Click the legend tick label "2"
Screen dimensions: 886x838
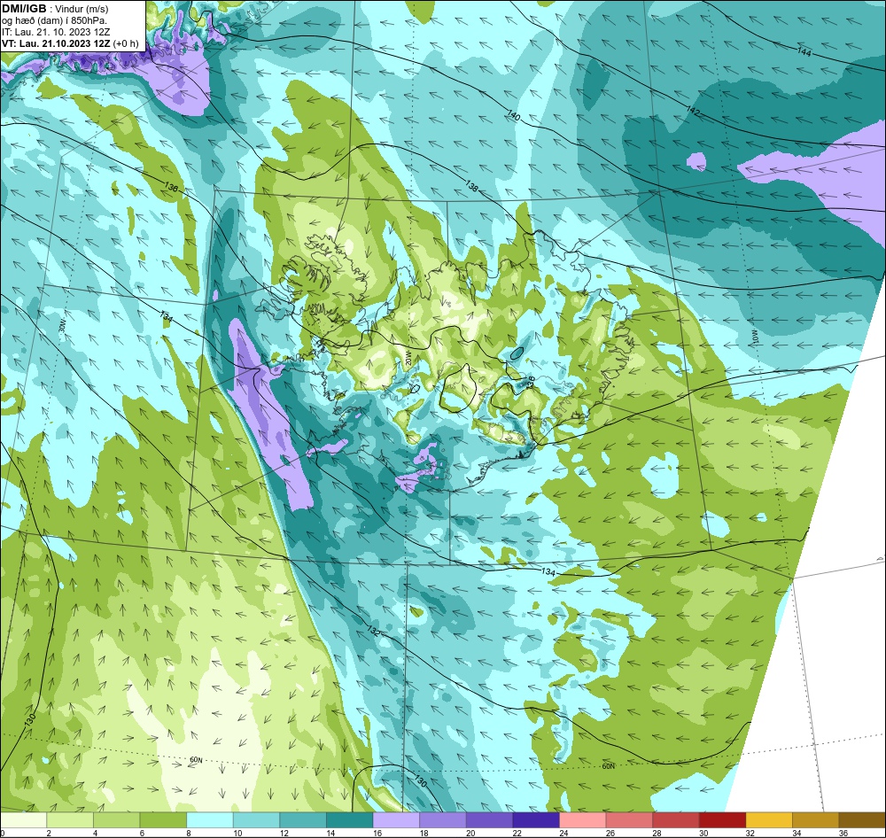tap(49, 833)
